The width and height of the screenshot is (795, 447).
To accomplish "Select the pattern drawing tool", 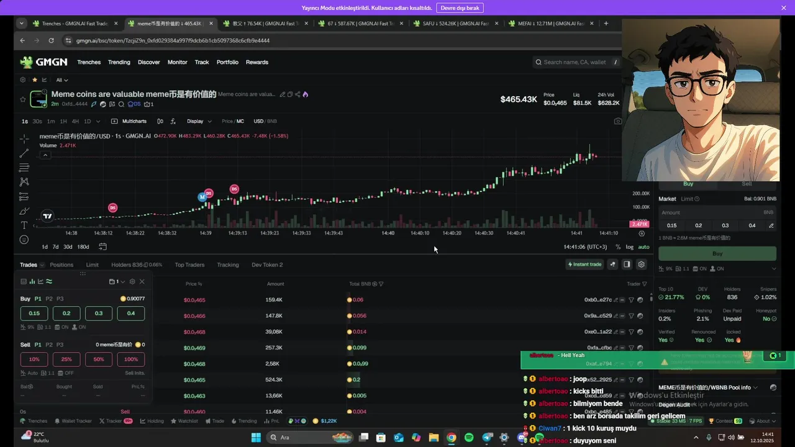I will (24, 182).
